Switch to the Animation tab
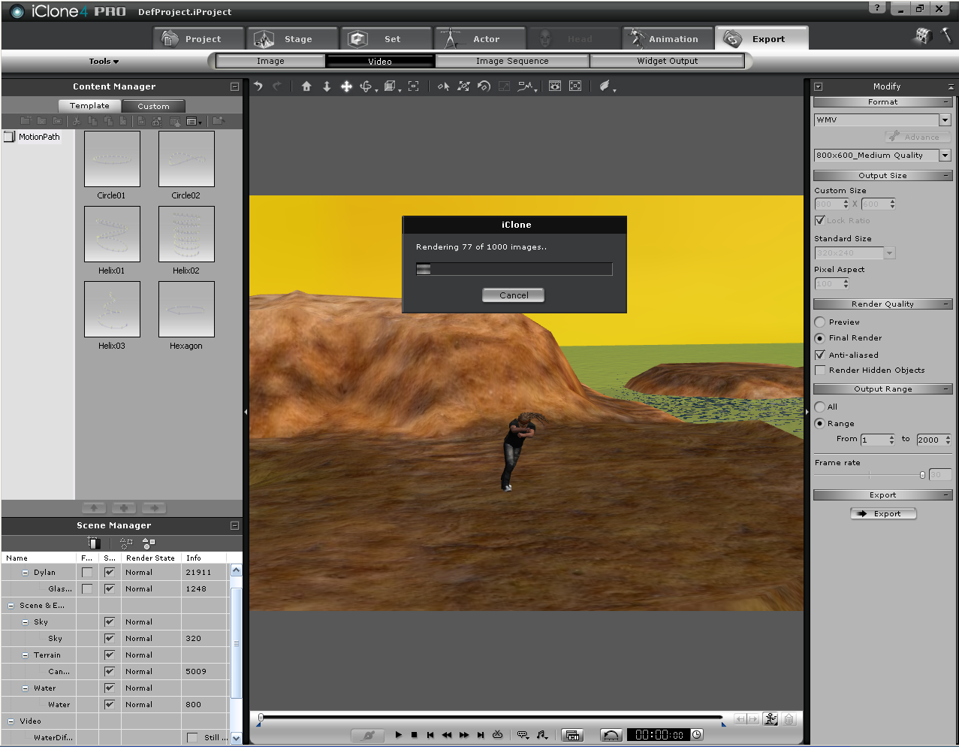 click(667, 39)
